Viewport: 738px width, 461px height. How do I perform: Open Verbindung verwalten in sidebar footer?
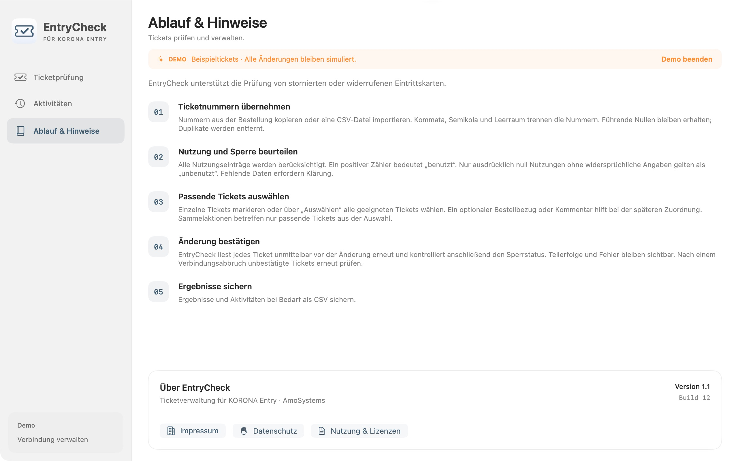(52, 439)
